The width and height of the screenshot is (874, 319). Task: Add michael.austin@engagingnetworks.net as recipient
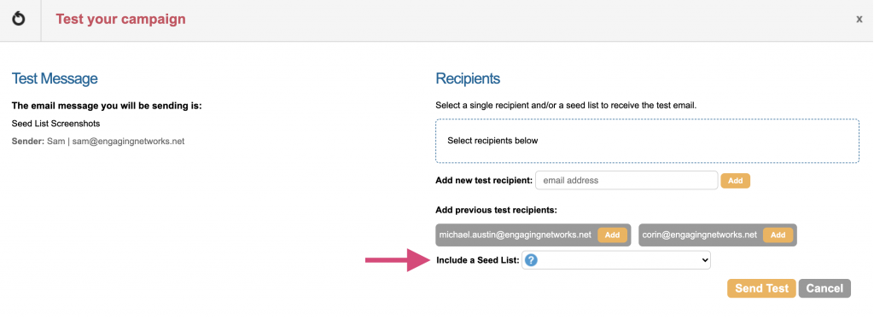click(612, 235)
